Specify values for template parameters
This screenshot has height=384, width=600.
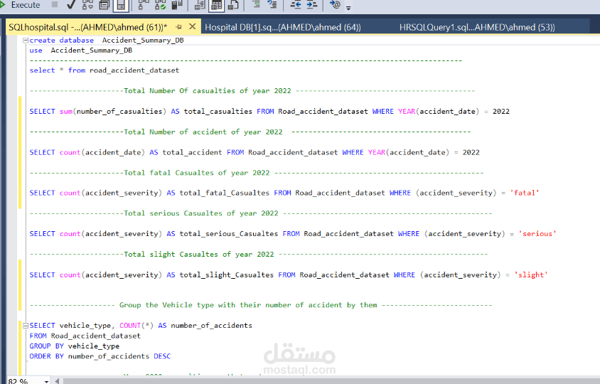coord(336,4)
